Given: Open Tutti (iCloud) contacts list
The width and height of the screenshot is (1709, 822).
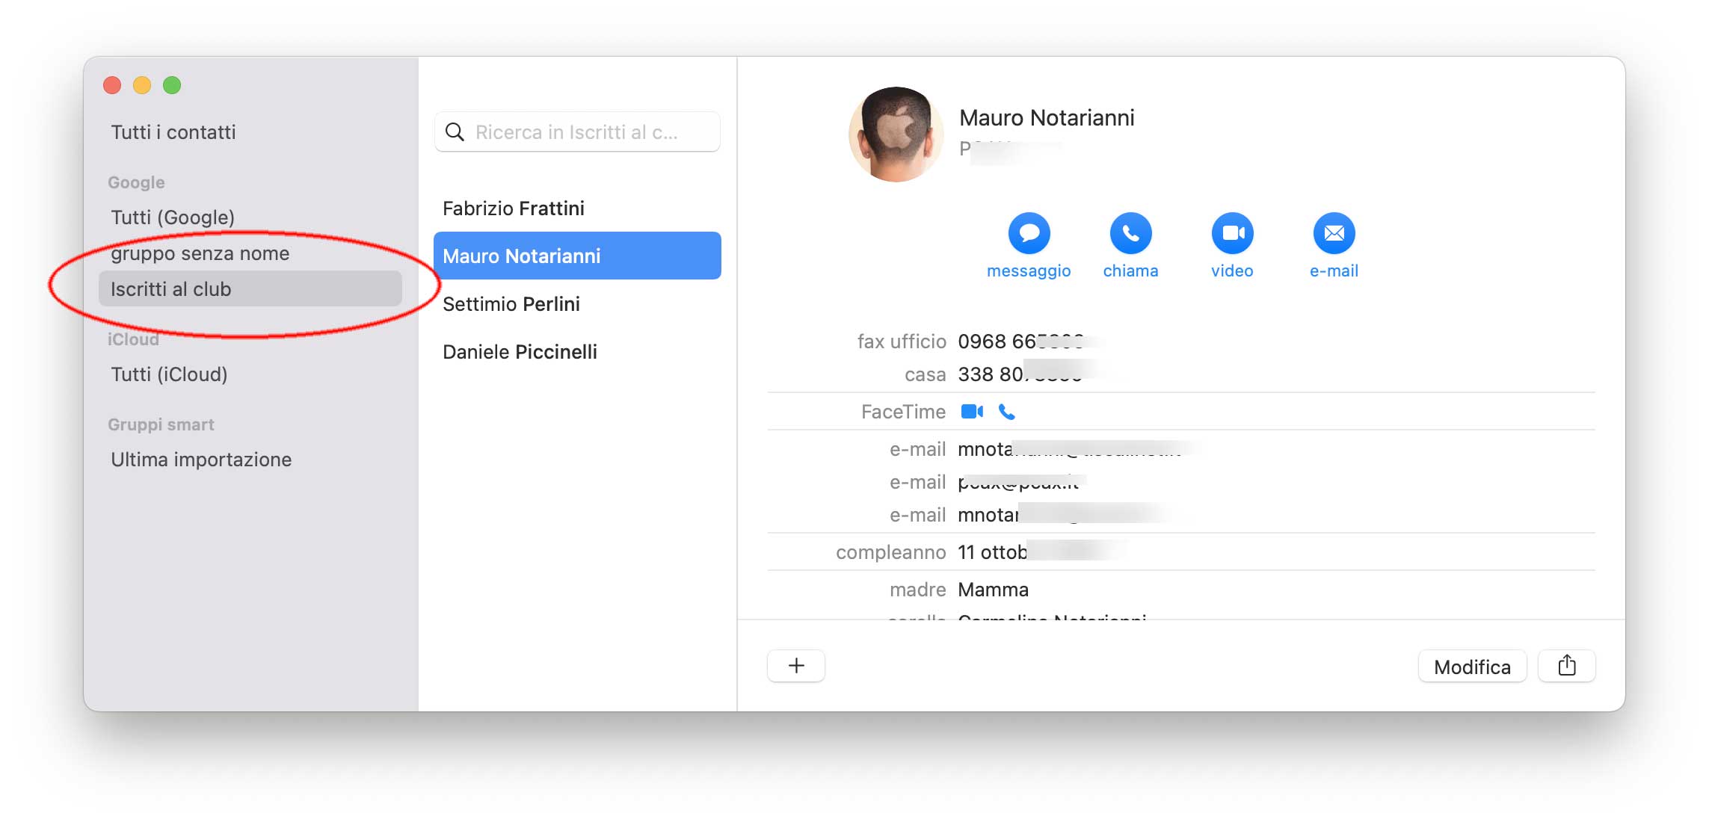Looking at the screenshot, I should click(169, 374).
